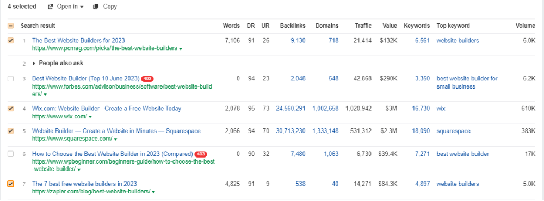This screenshot has height=201, width=544.
Task: Click keywords count 4,897
Action: 422,184
